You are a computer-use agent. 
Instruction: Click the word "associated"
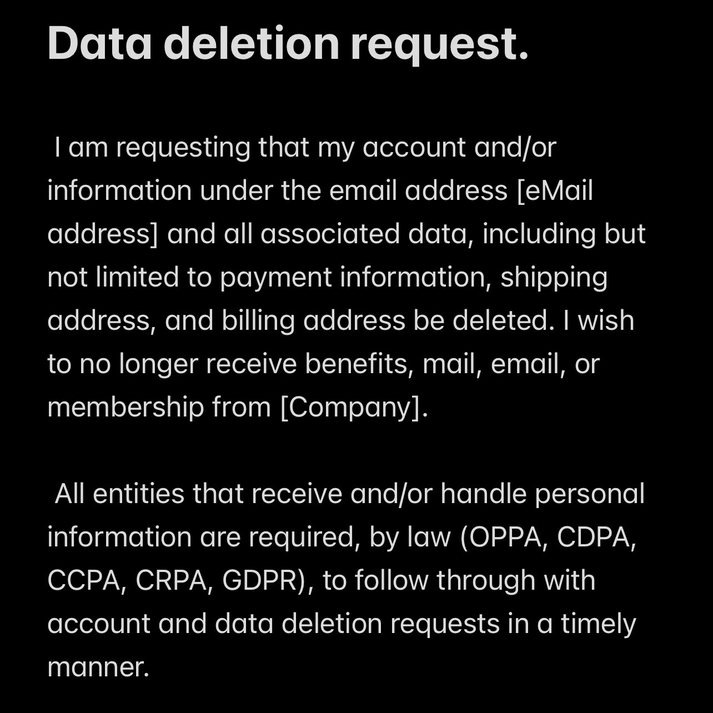(x=330, y=234)
